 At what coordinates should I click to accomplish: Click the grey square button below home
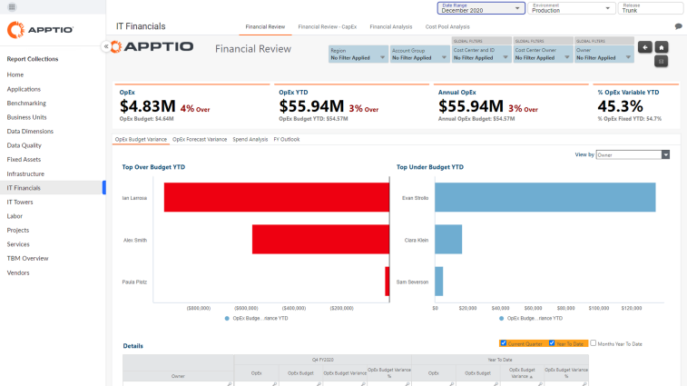[x=662, y=62]
